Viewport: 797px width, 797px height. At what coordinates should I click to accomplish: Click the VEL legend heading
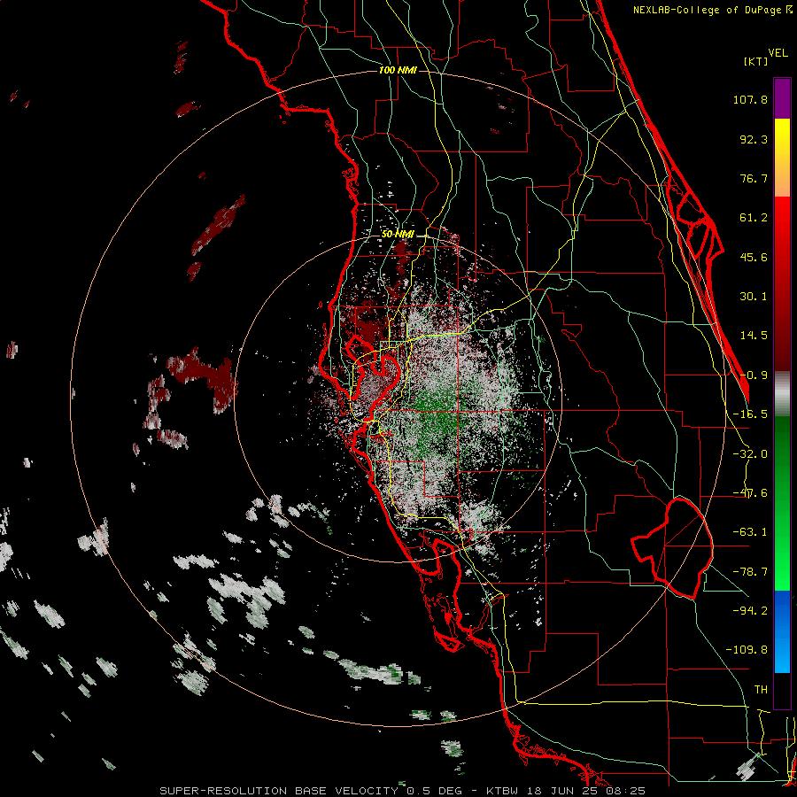(x=778, y=53)
